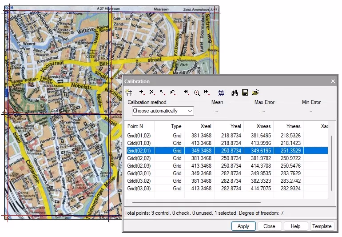This screenshot has height=237, width=342.
Task: Click the status text showing total points
Action: [x=204, y=213]
